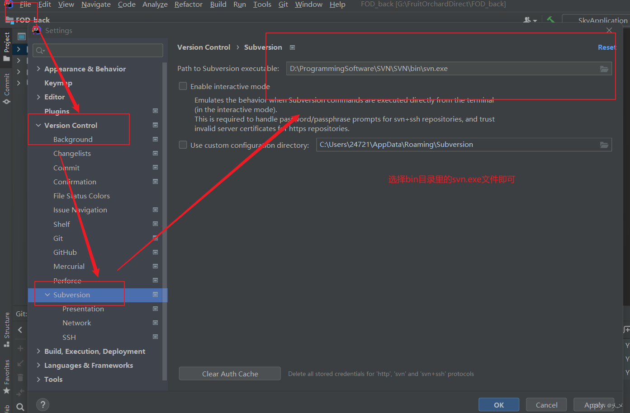Enable interactive mode checkbox
The image size is (630, 413).
183,86
